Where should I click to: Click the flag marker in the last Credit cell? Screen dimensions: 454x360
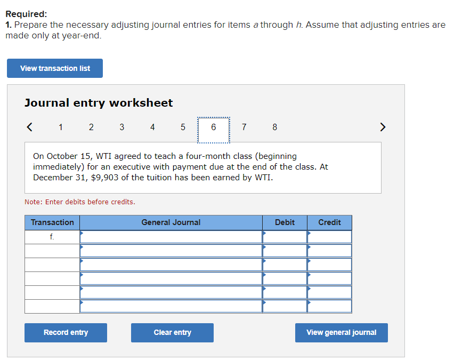tap(309, 302)
